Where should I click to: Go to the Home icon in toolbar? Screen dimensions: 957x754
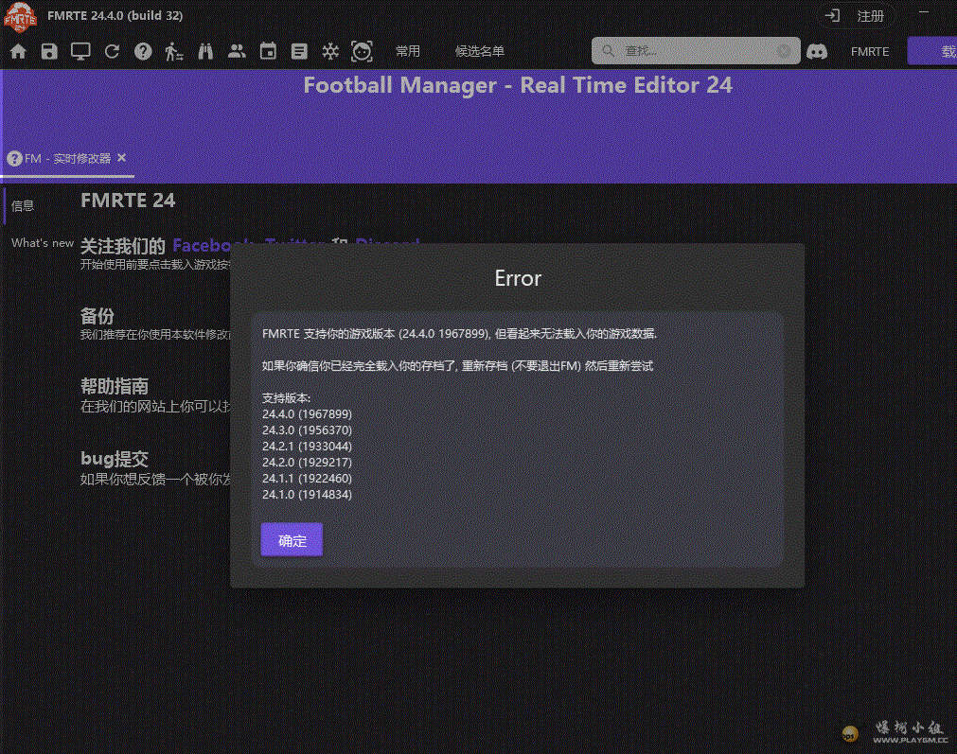coord(18,51)
